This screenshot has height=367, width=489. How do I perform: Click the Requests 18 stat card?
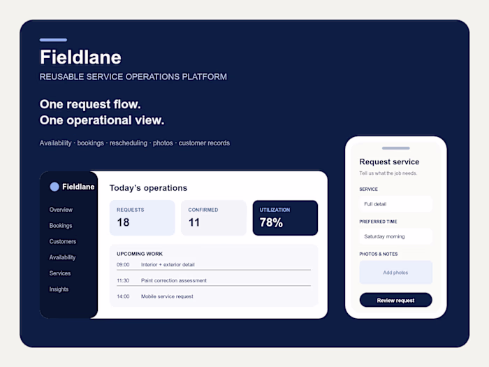click(143, 218)
